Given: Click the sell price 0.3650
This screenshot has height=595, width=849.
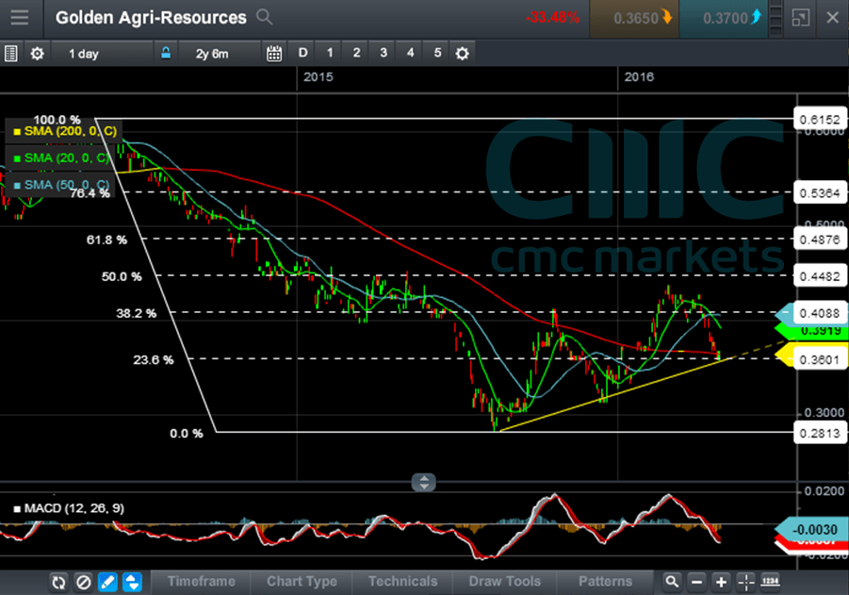Looking at the screenshot, I should pyautogui.click(x=634, y=19).
